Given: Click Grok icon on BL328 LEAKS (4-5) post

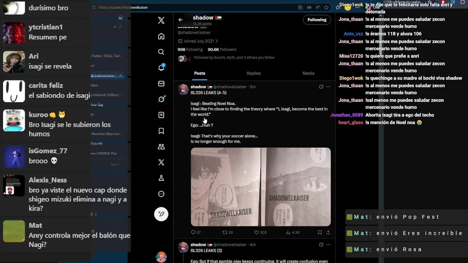Looking at the screenshot, I should (x=321, y=87).
